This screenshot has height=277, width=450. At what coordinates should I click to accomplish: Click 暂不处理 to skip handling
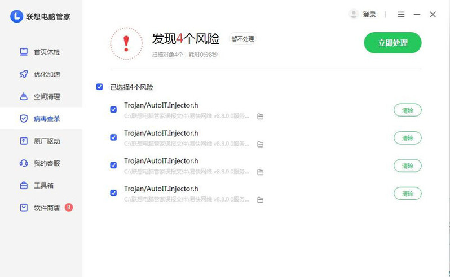tap(242, 39)
